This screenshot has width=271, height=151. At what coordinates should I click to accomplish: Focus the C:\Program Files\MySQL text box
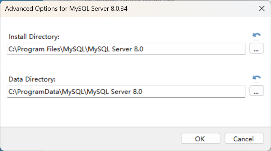coord(126,49)
